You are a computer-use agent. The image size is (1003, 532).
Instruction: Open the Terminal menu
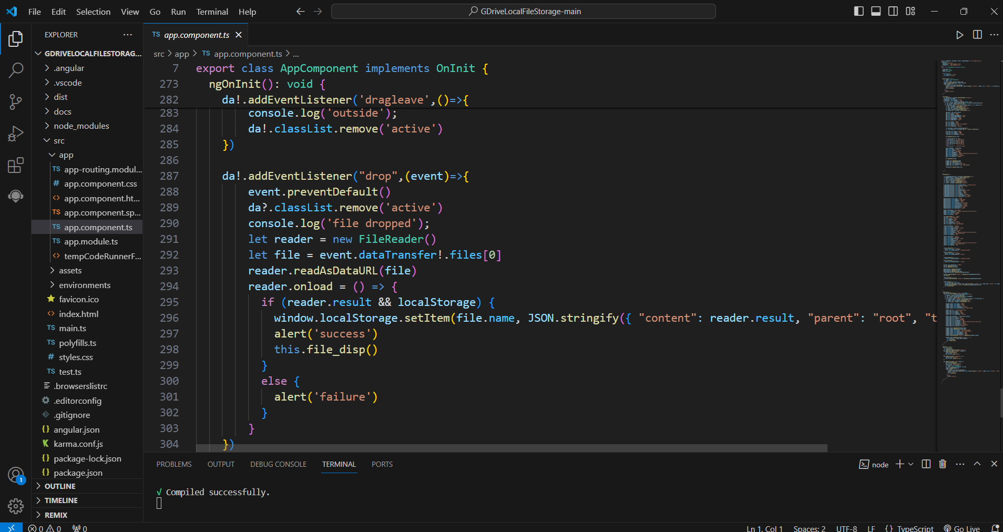(x=212, y=12)
